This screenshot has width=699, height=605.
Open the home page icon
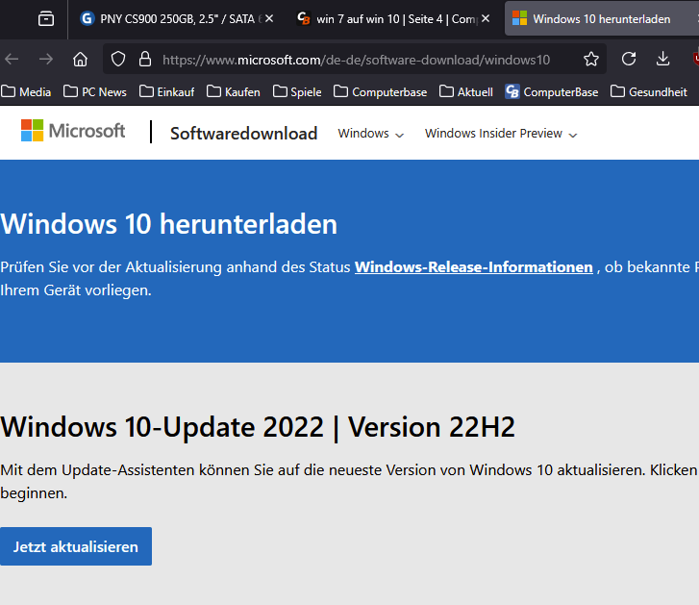click(80, 59)
